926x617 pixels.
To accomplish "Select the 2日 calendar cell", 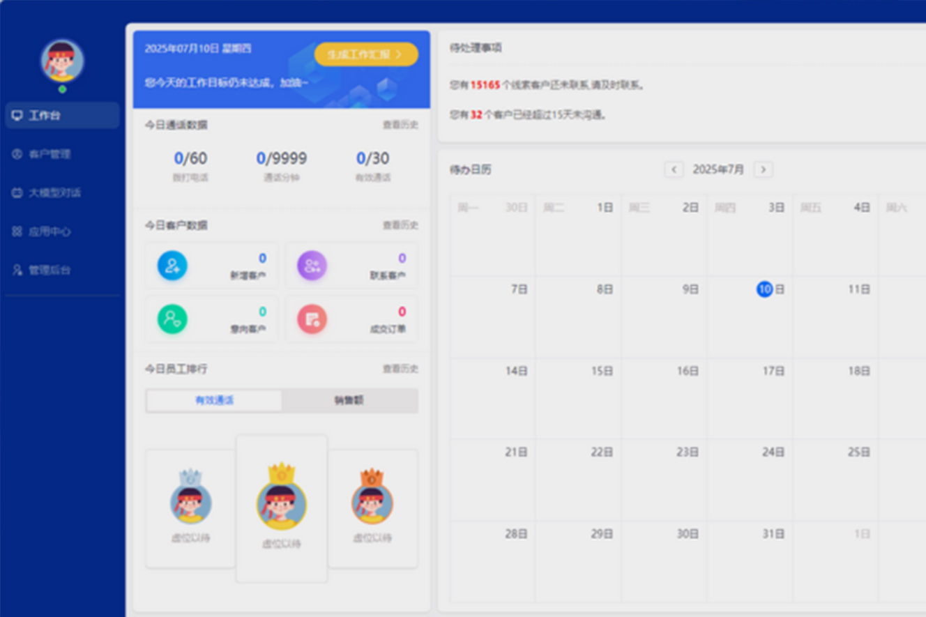I will pos(664,236).
